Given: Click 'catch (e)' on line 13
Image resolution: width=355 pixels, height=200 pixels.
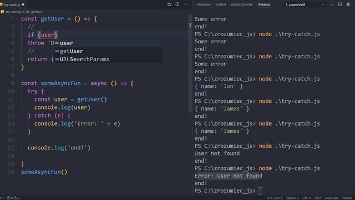Looking at the screenshot, I should [49, 116].
